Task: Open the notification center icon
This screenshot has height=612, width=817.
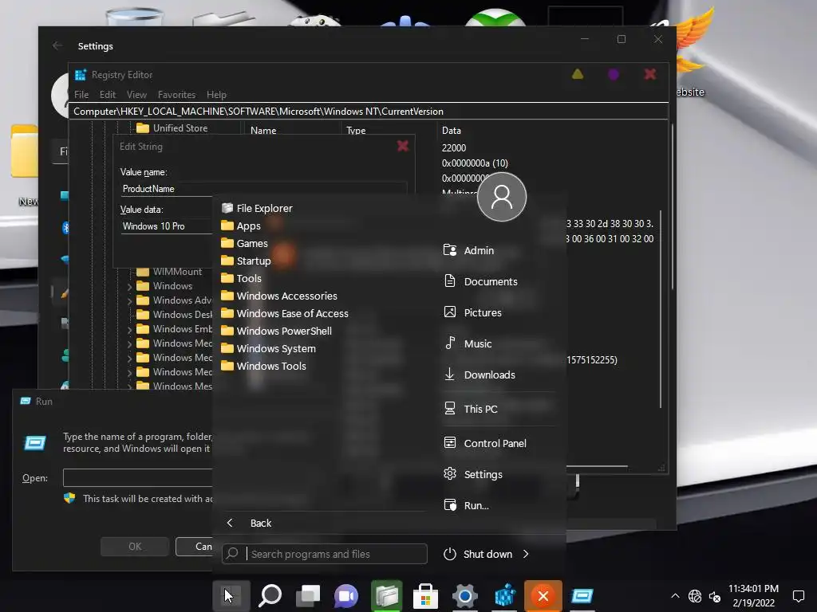Action: point(798,596)
